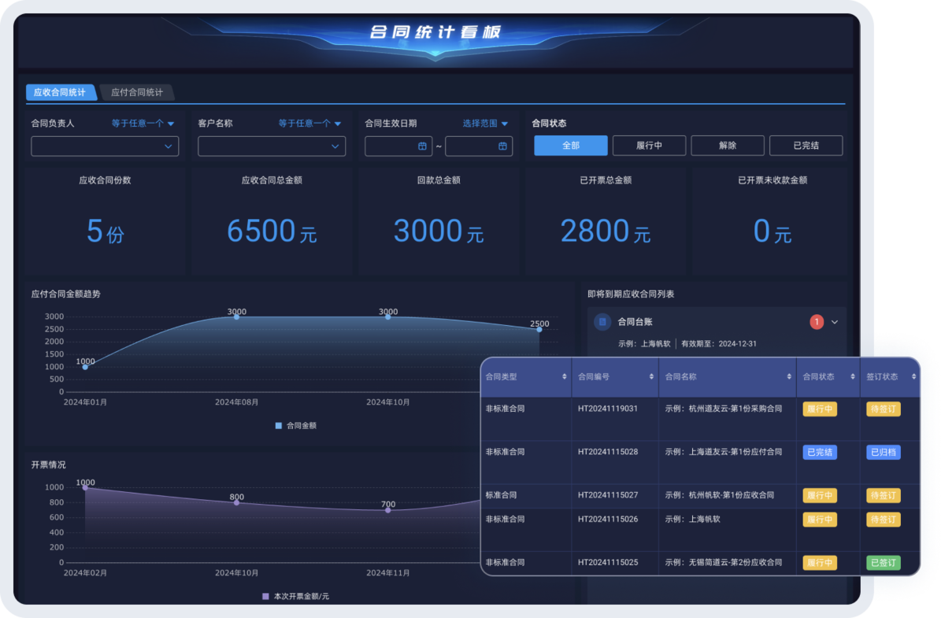Click the 已归档 signing status tag
The image size is (945, 618).
point(883,453)
